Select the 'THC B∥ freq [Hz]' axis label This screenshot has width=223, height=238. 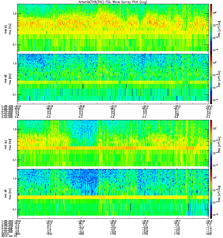[8, 194]
